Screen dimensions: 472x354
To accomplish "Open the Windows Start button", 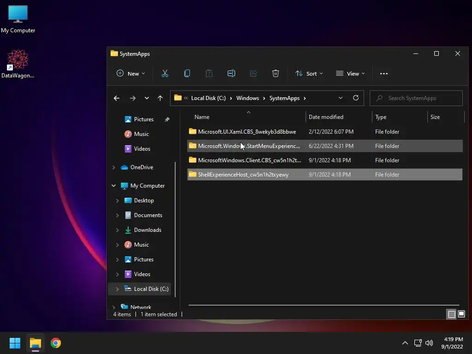I will [x=15, y=343].
